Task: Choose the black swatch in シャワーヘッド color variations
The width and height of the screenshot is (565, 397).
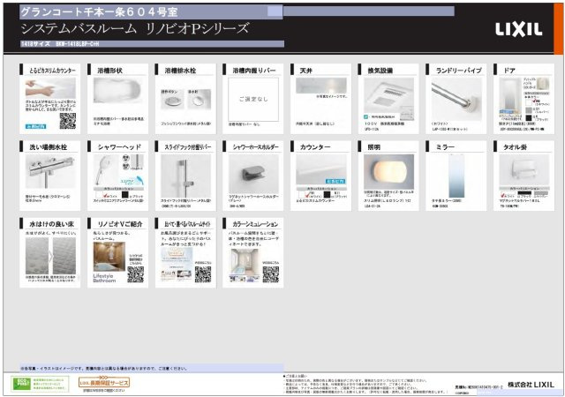Action: [125, 195]
